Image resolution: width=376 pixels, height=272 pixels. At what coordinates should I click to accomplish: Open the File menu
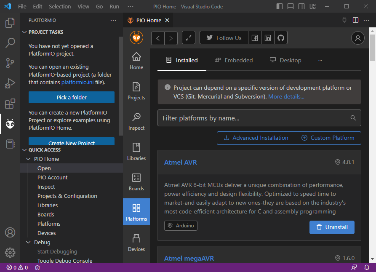pyautogui.click(x=22, y=6)
